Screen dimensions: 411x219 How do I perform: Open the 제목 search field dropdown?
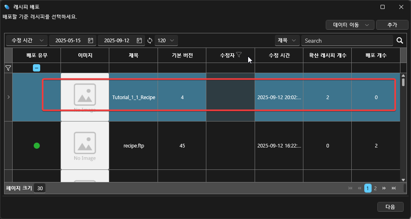(x=287, y=40)
